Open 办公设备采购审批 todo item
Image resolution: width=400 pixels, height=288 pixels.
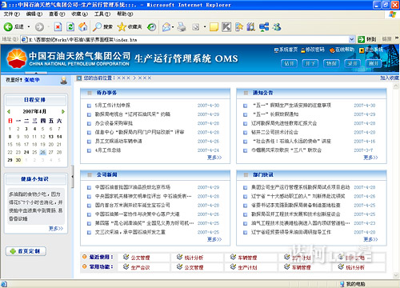114,123
